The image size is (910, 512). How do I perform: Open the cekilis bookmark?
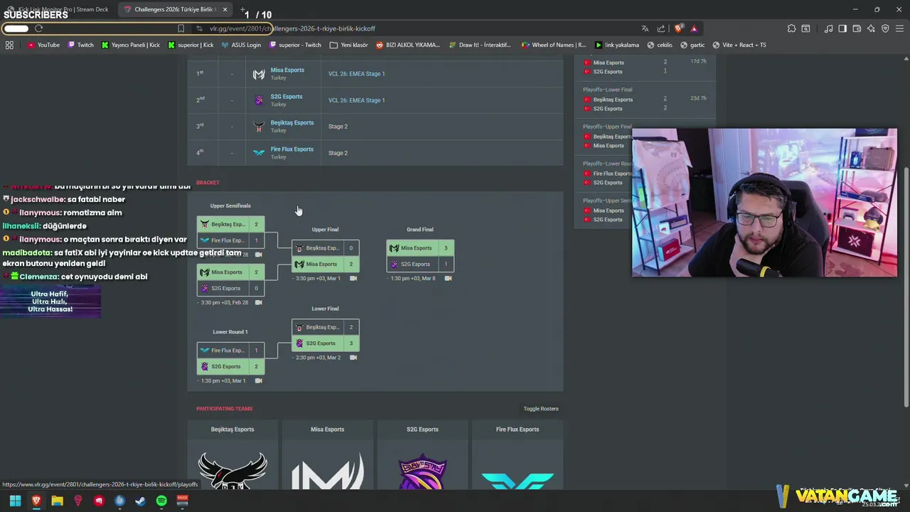click(x=660, y=45)
